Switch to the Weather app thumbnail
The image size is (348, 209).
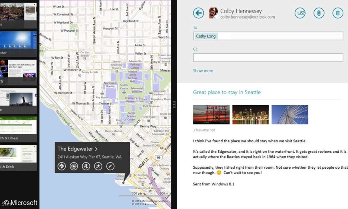18,44
